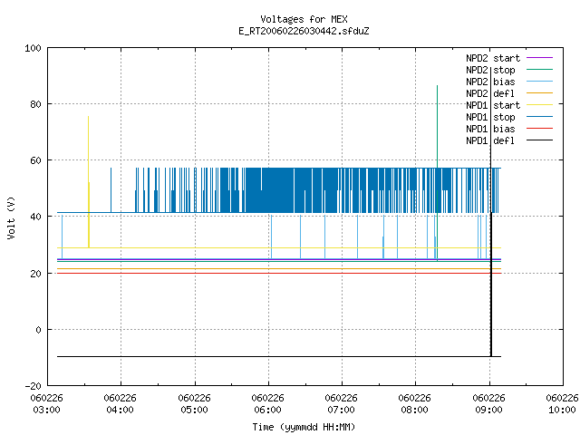Click the 'NPD2 stop' legend label
Screen dimensions: 580x435
(490, 70)
